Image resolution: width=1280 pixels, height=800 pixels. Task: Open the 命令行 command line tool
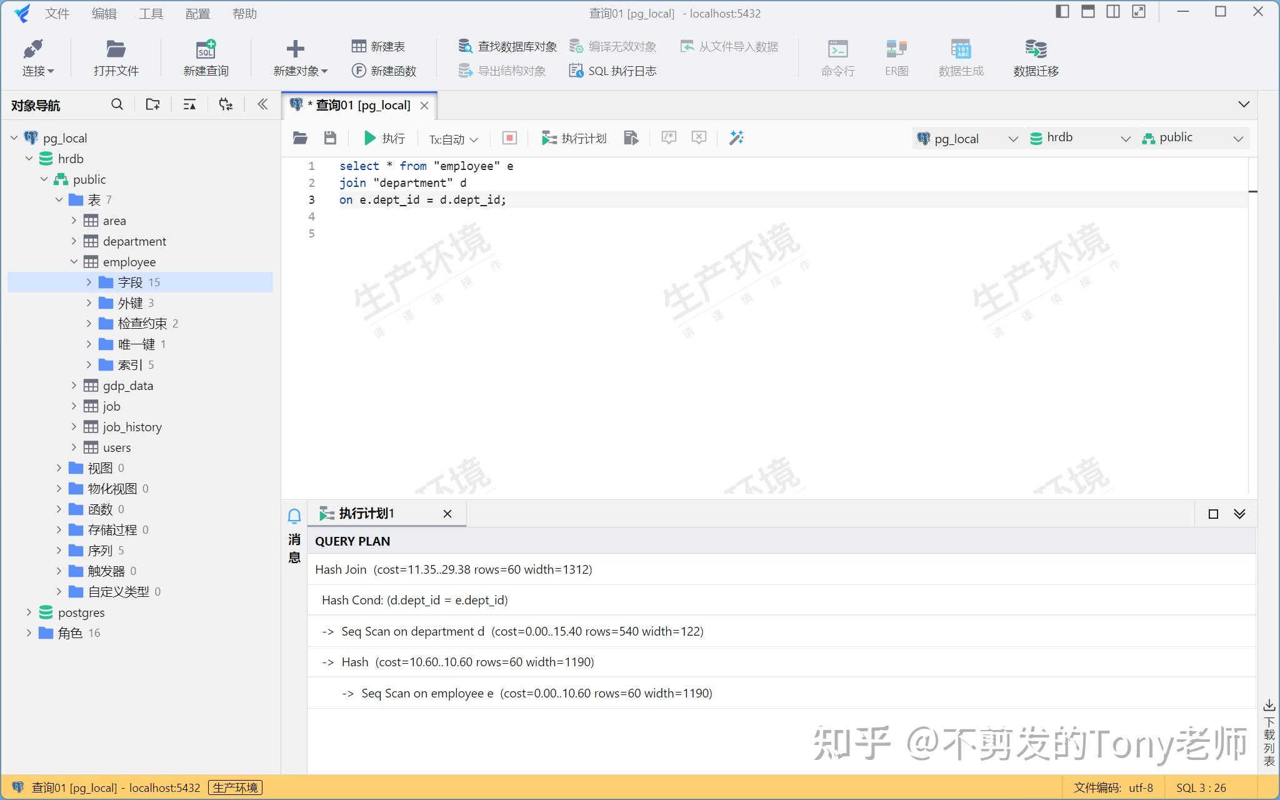click(x=836, y=56)
